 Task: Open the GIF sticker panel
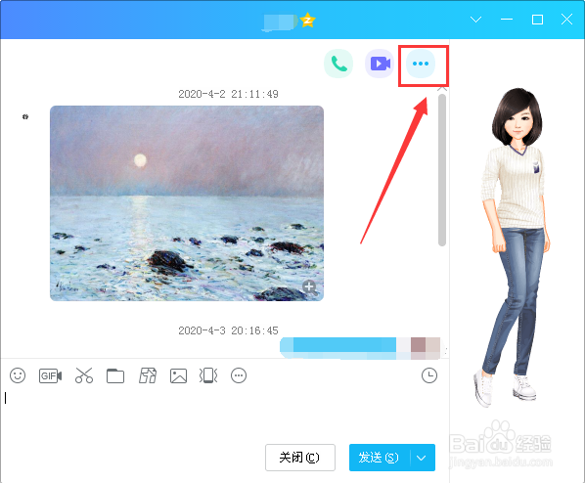[50, 375]
